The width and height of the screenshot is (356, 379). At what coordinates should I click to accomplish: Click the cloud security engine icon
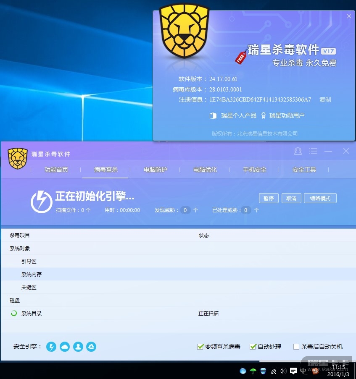[65, 347]
